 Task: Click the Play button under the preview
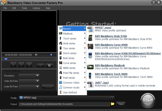(13, 65)
